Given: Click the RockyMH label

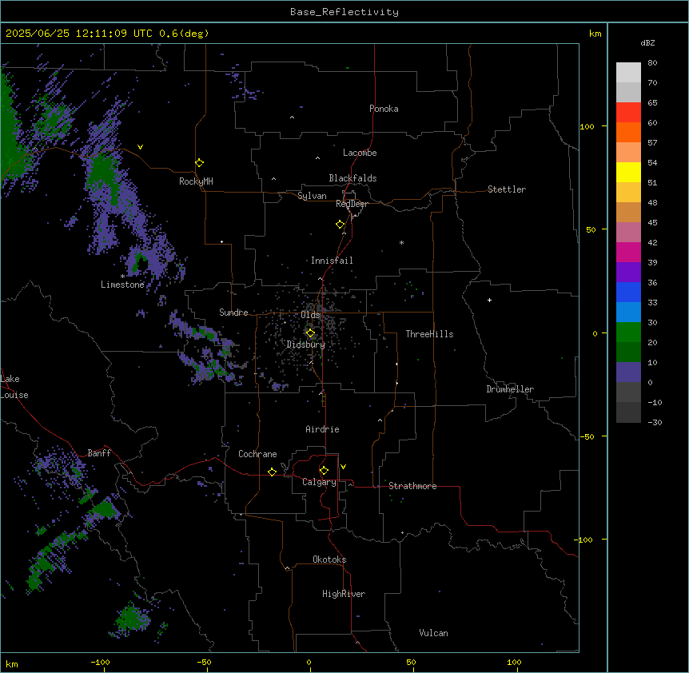Looking at the screenshot, I should tap(196, 181).
